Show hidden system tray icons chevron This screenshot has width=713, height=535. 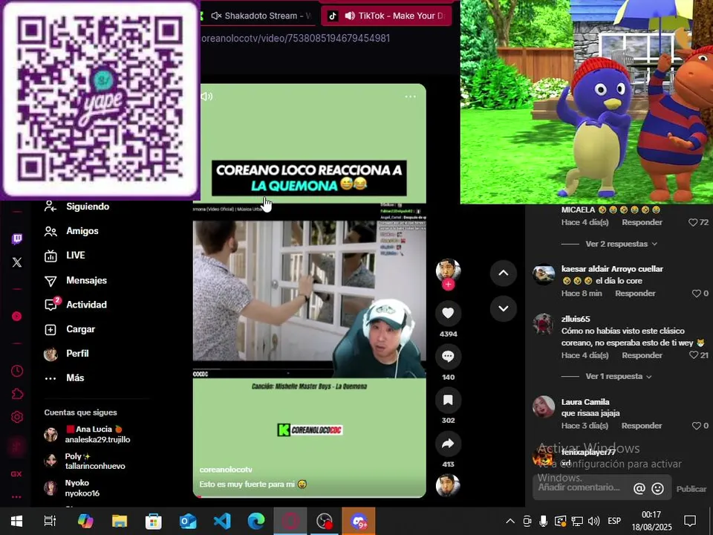pos(510,521)
